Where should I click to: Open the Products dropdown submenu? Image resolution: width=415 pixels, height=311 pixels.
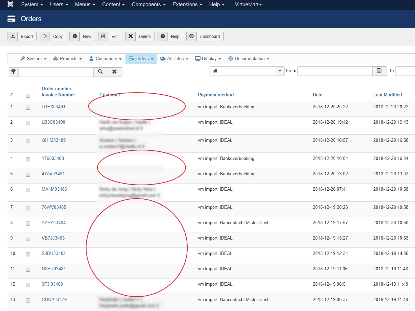(68, 59)
